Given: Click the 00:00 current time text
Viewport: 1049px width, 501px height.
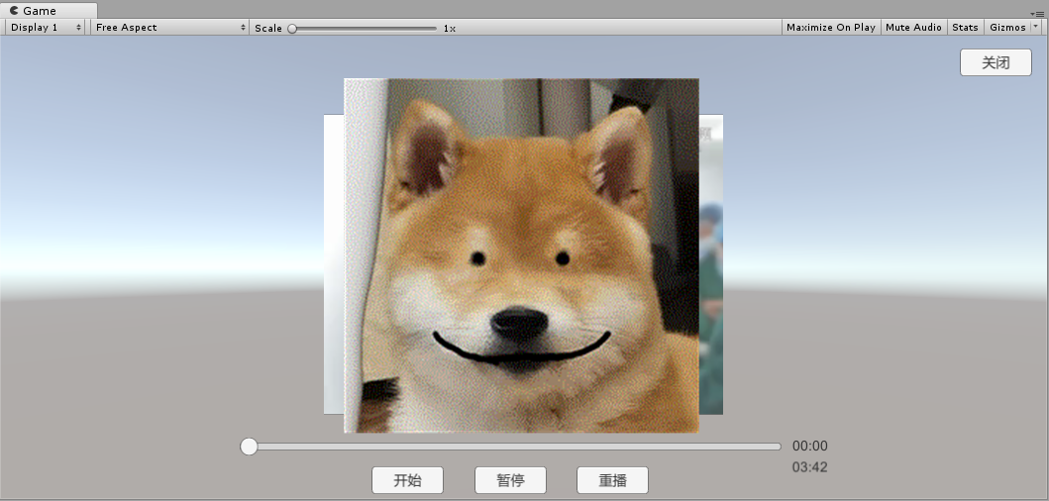Looking at the screenshot, I should [809, 447].
